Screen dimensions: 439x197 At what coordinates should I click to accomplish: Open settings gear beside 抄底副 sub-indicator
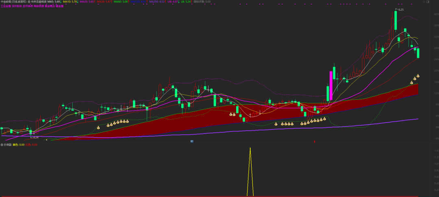[2, 144]
